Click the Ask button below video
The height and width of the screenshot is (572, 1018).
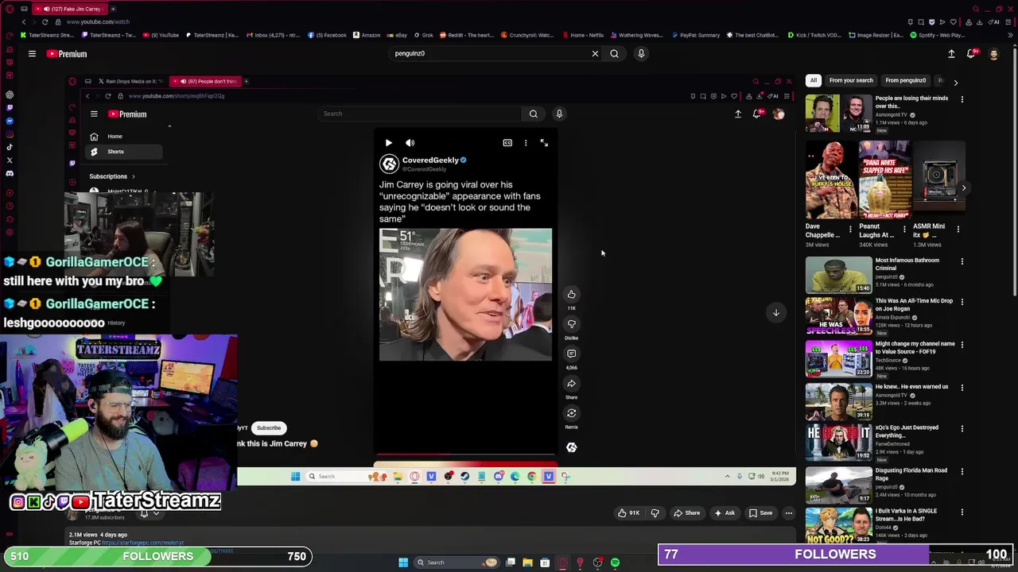[725, 513]
